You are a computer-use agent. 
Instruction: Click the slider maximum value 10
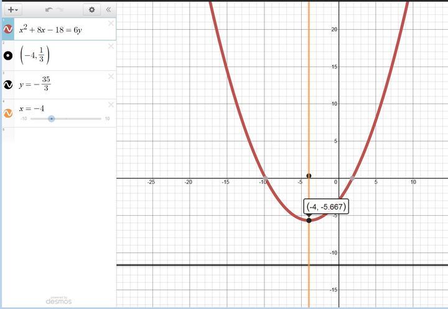point(107,118)
